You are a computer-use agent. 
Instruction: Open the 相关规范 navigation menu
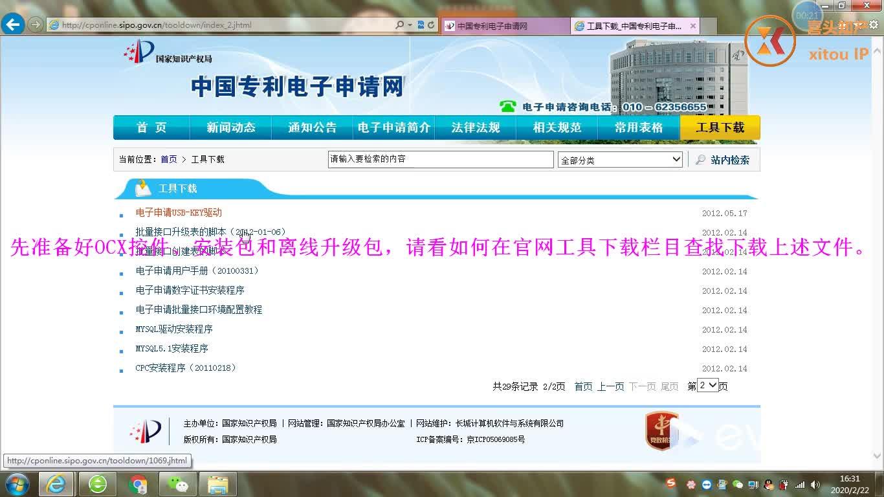pos(557,127)
